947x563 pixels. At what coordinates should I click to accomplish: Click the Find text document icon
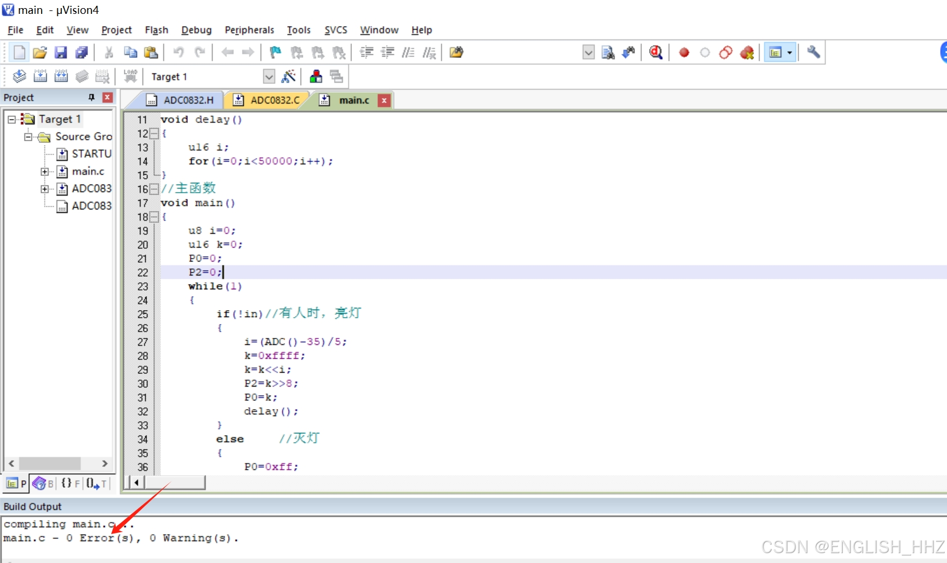point(608,53)
